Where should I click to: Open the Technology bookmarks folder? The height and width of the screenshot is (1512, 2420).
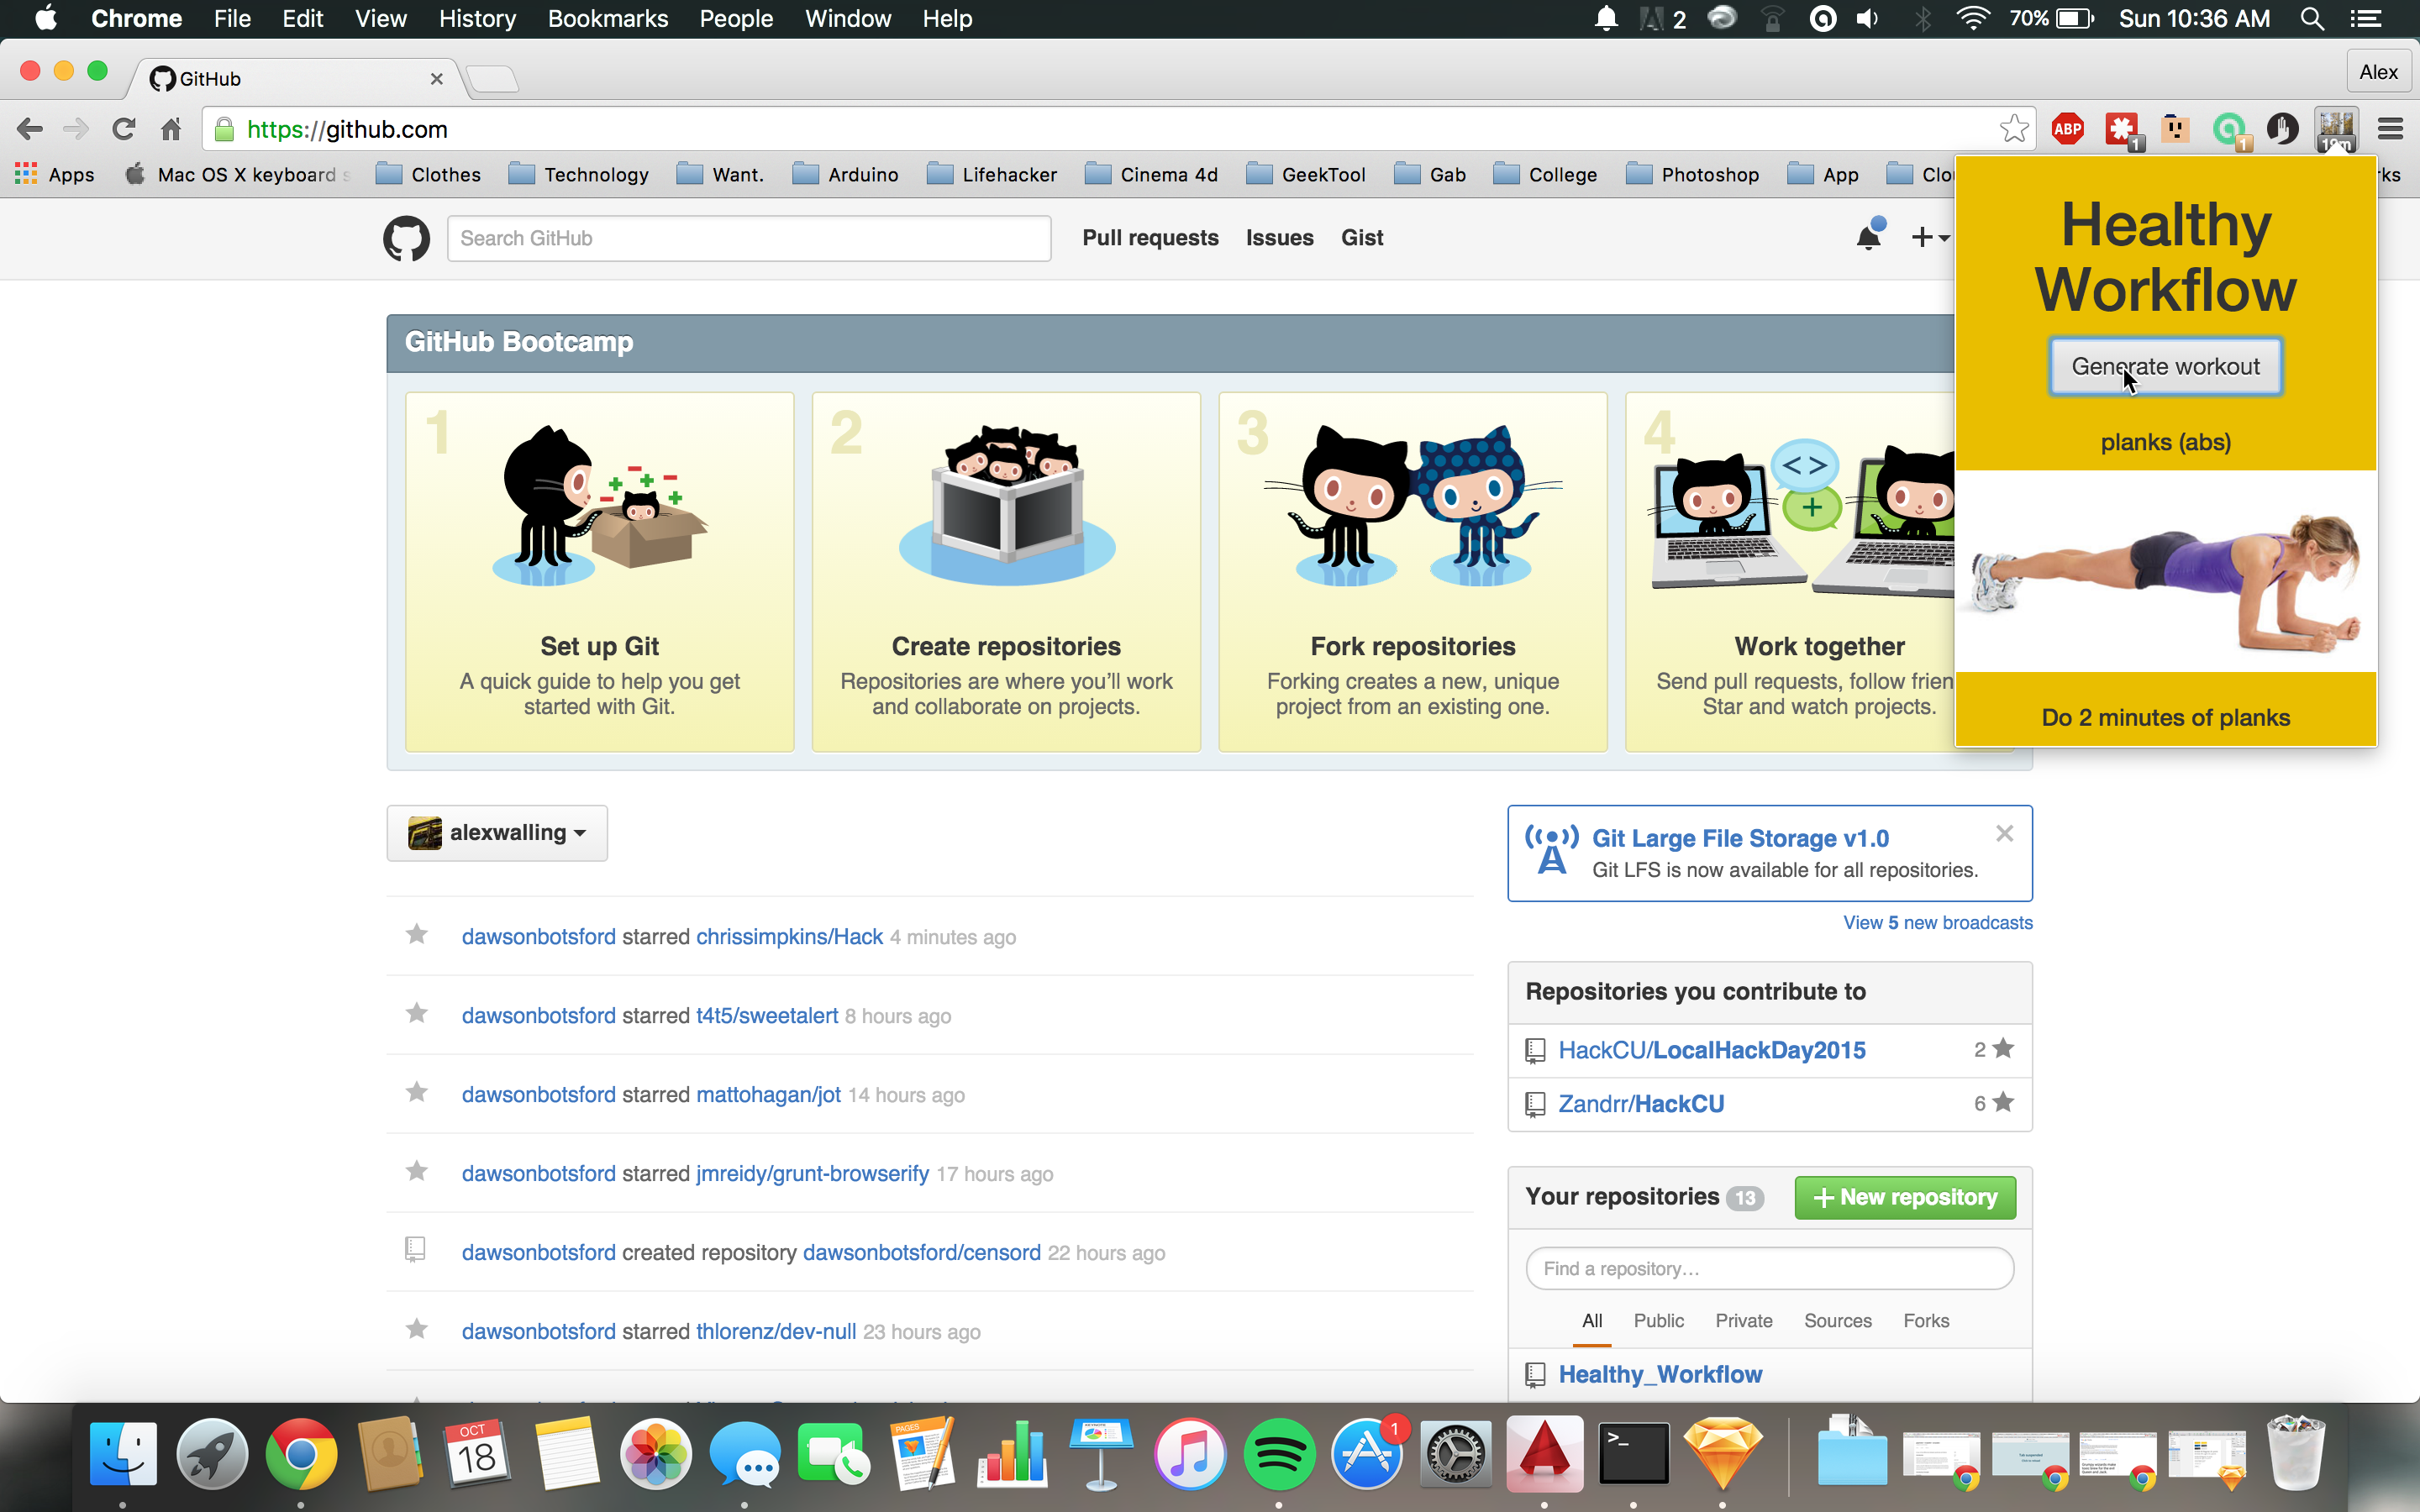(579, 175)
